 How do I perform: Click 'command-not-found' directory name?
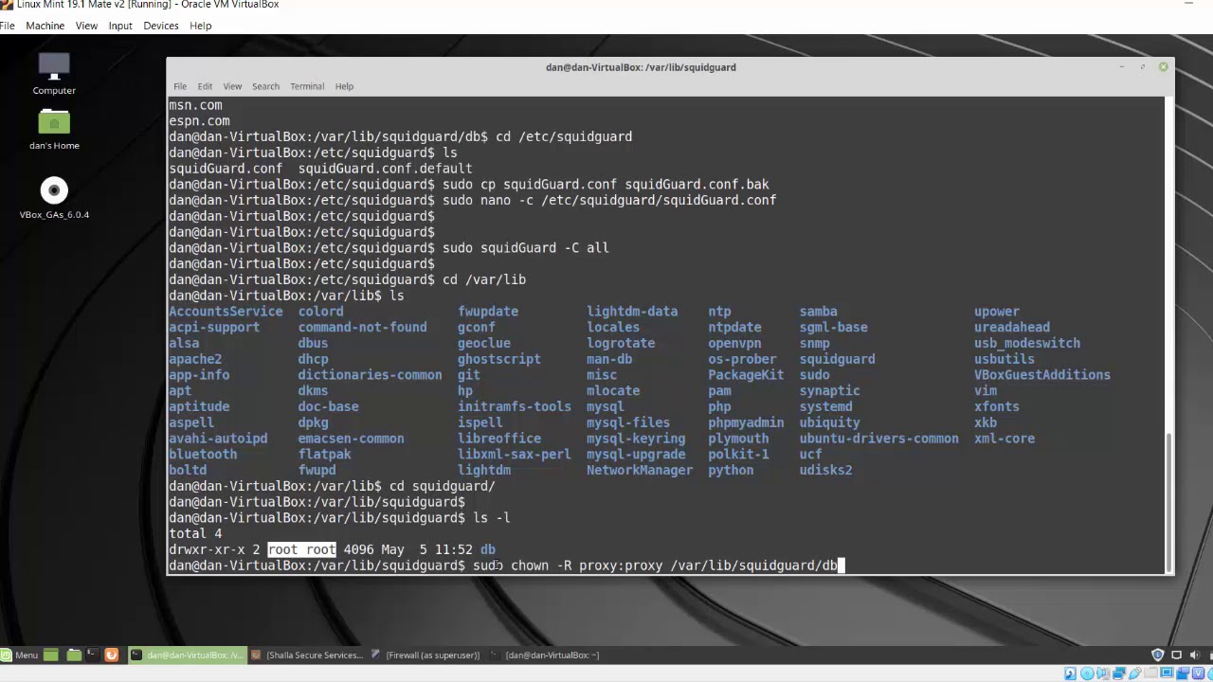pyautogui.click(x=362, y=328)
